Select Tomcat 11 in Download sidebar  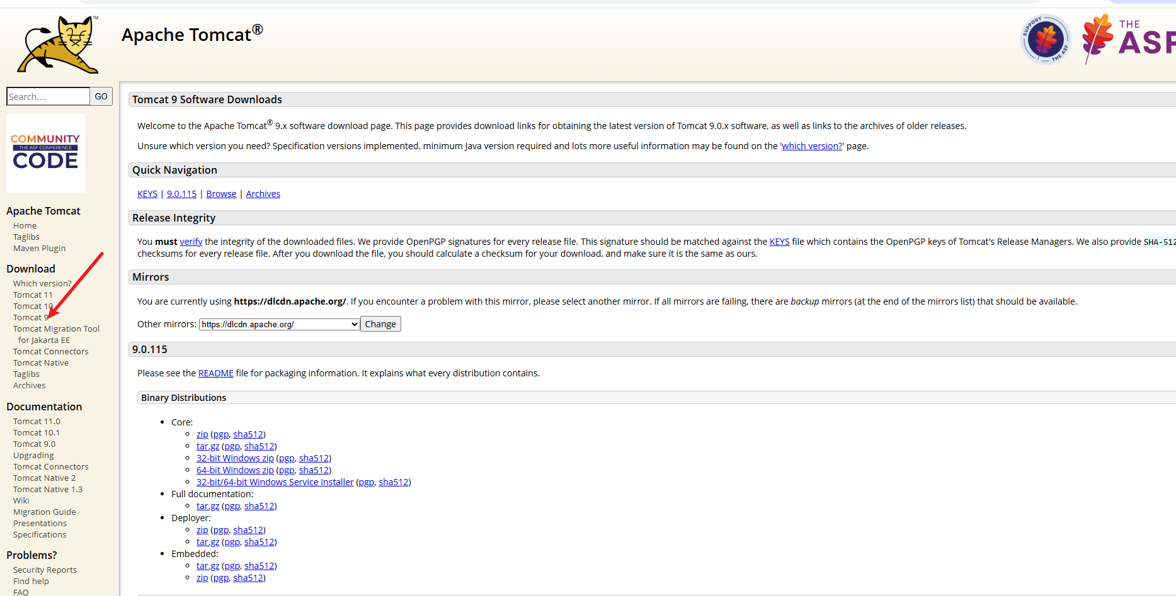pyautogui.click(x=33, y=295)
